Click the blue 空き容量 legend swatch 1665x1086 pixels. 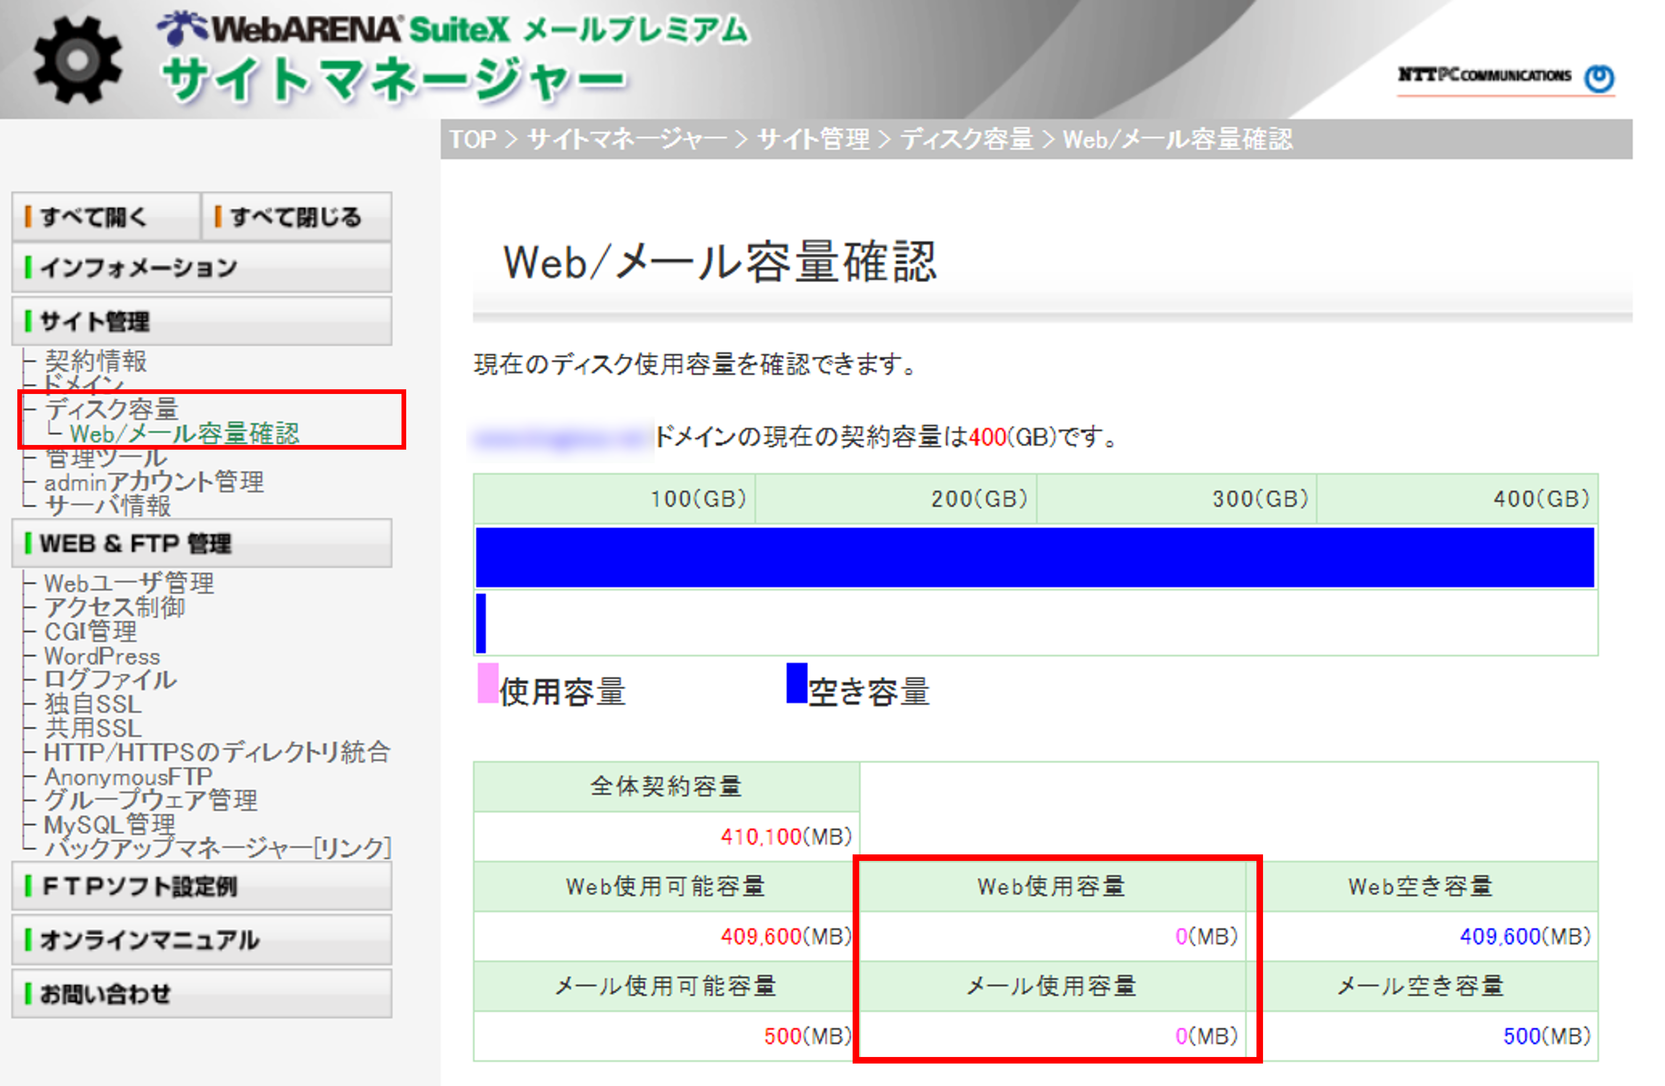[x=797, y=683]
